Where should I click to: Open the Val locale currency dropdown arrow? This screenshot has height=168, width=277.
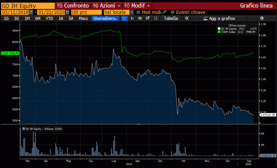(132, 12)
